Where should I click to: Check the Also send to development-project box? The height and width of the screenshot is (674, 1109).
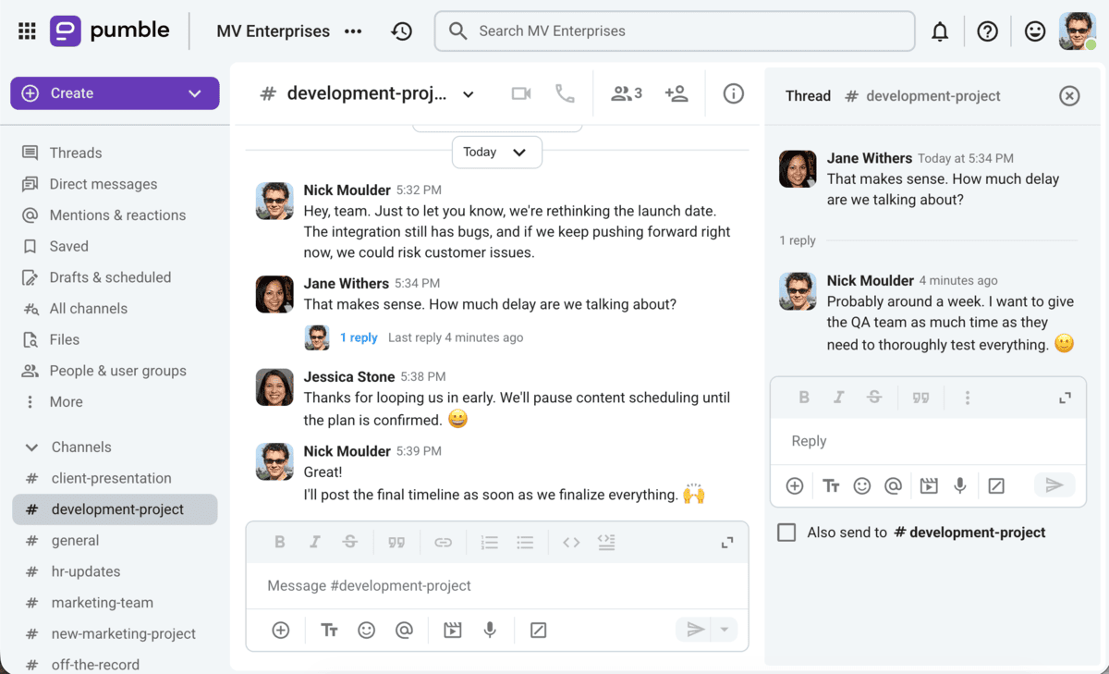pos(786,532)
